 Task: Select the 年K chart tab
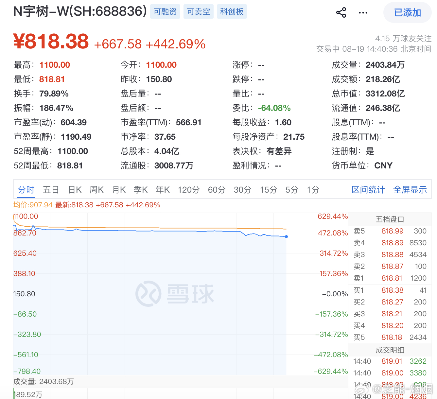(x=163, y=190)
